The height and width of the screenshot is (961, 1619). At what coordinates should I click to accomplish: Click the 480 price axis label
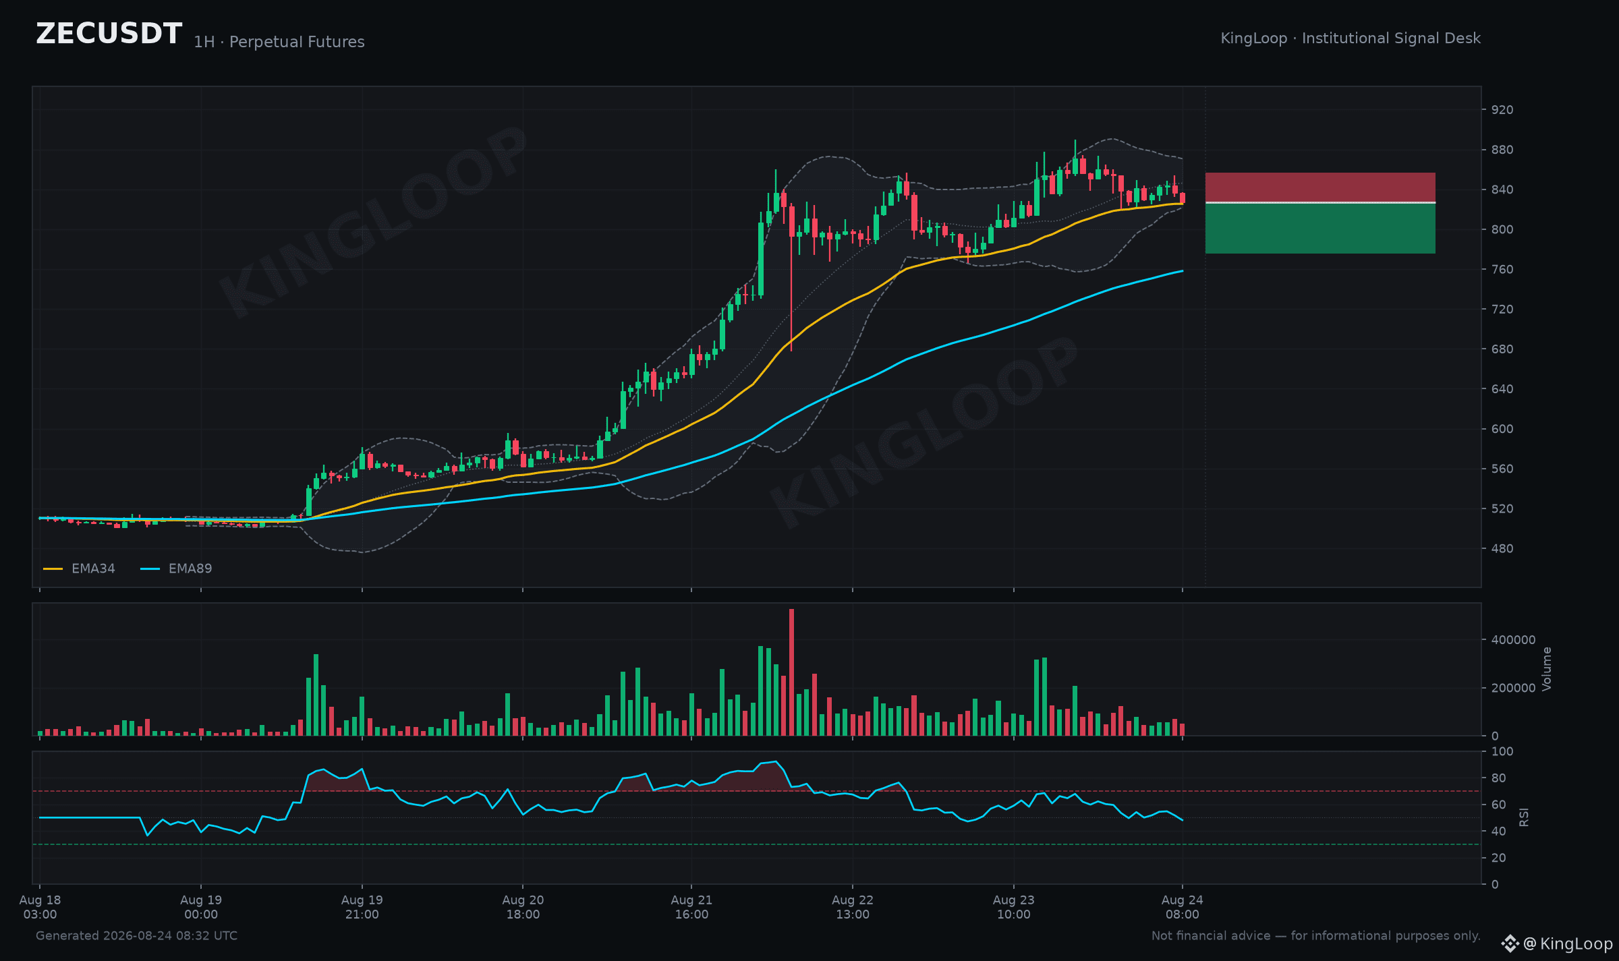pyautogui.click(x=1502, y=548)
